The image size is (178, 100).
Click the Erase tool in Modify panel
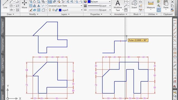[31, 10]
